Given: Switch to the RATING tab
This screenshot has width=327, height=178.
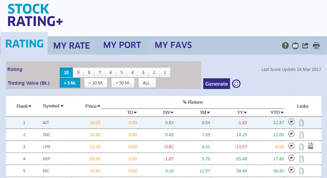Looking at the screenshot, I should tap(25, 44).
